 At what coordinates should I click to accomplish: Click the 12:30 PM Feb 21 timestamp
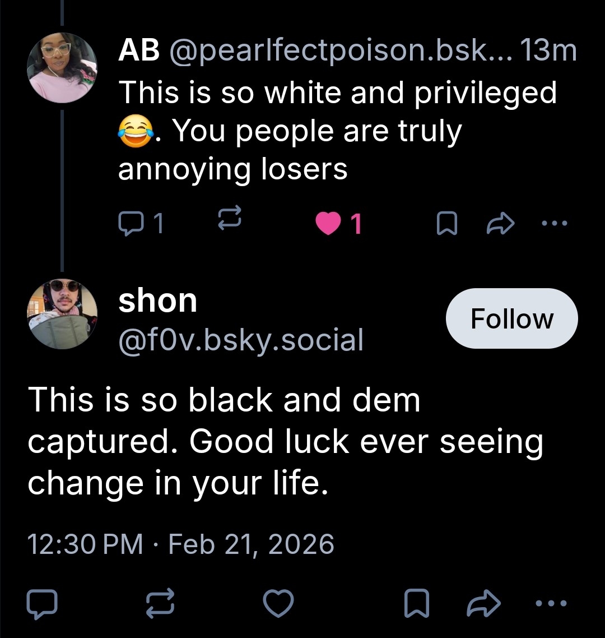tap(180, 544)
